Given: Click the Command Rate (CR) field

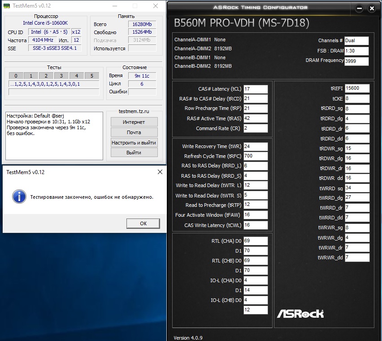Looking at the screenshot, I should (x=256, y=128).
